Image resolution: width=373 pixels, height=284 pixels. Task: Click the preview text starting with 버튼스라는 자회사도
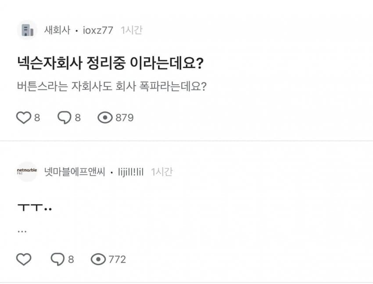(111, 86)
